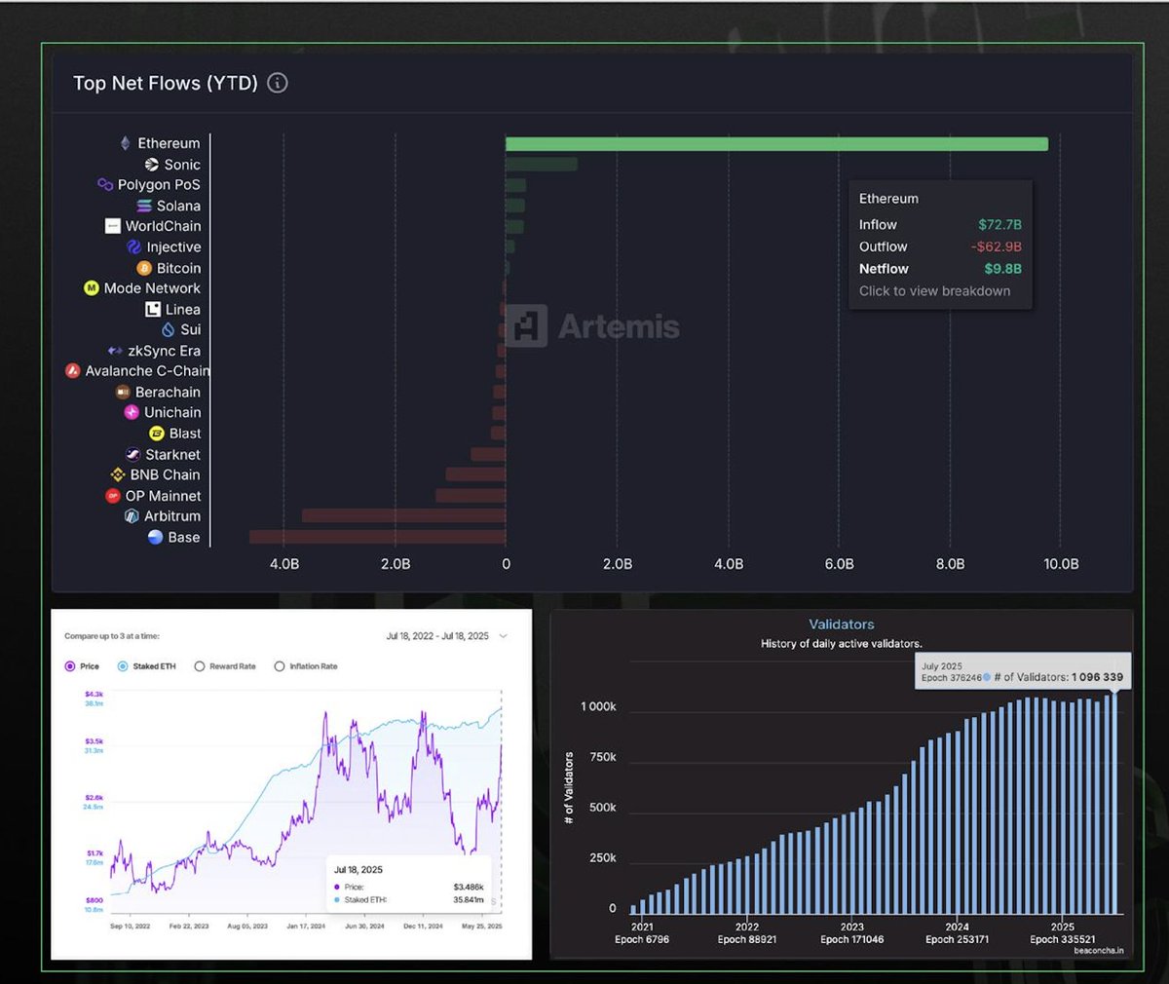This screenshot has width=1169, height=984.
Task: Select the Price radio option
Action: (x=70, y=666)
